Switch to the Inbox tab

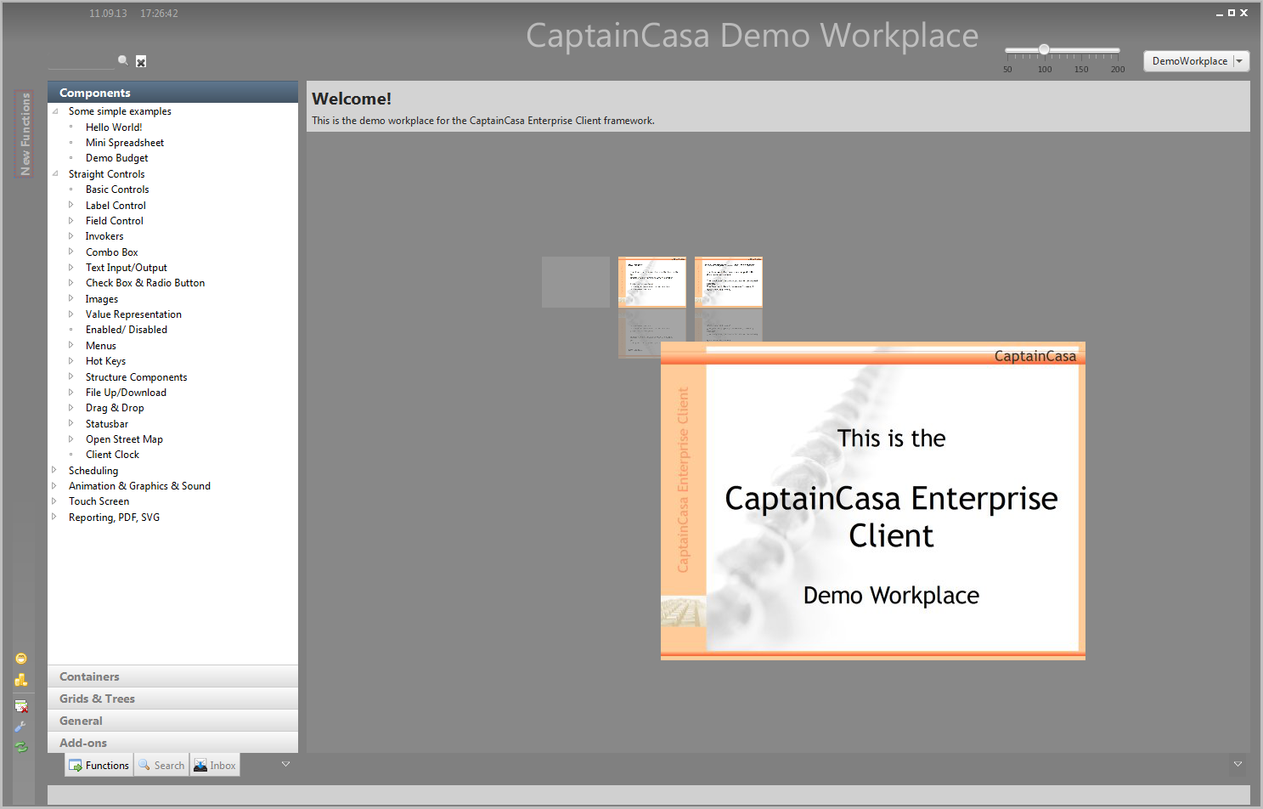pyautogui.click(x=215, y=765)
